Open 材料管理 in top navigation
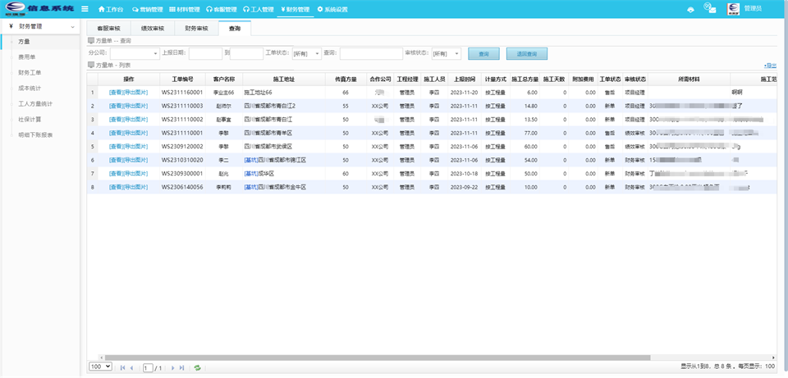The image size is (788, 378). point(185,9)
